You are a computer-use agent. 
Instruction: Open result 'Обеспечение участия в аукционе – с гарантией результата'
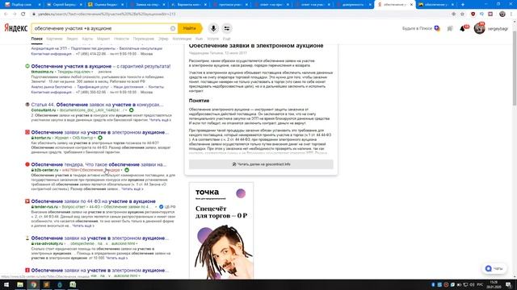coord(101,66)
